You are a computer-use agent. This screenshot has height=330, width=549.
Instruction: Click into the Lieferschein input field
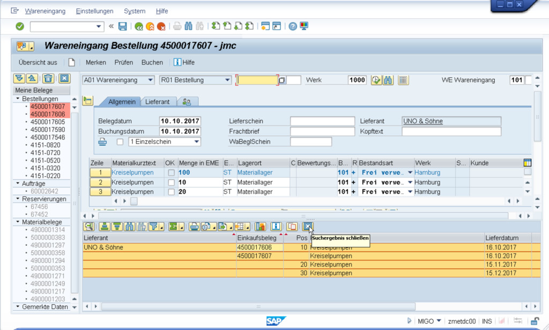(322, 121)
